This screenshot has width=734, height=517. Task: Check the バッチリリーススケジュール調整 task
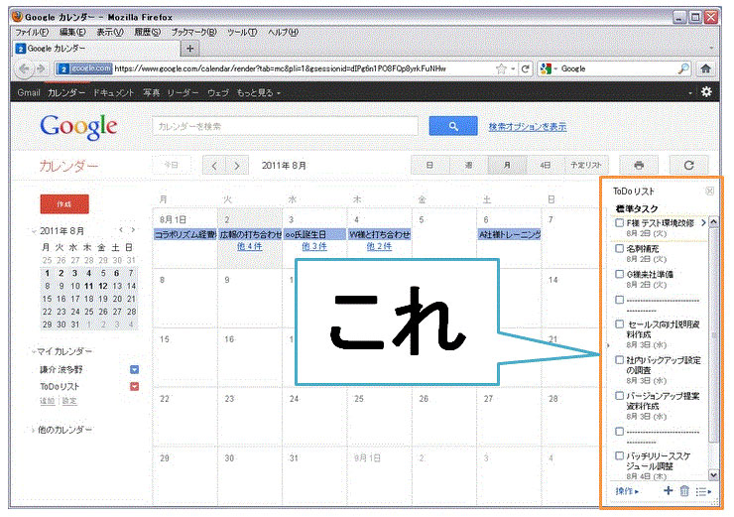pyautogui.click(x=619, y=455)
